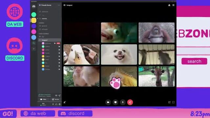Click the speaker icon beside hangout title
The height and width of the screenshot is (118, 210).
tap(65, 5)
